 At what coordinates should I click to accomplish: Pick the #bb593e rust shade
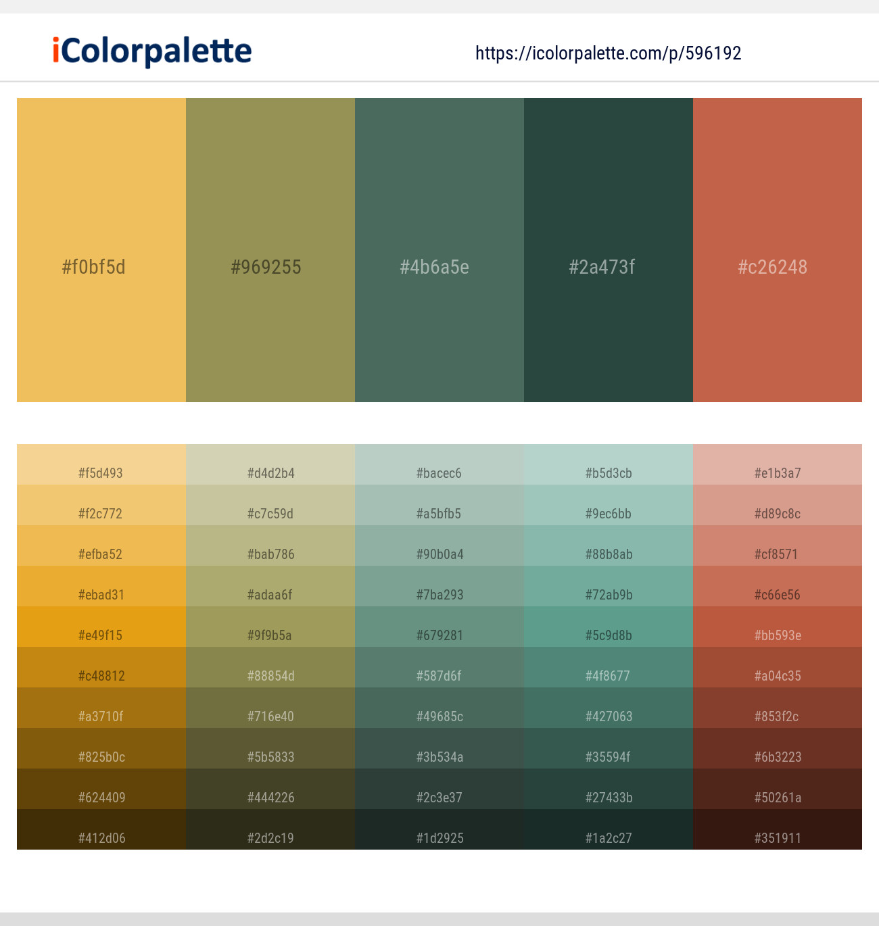[778, 627]
